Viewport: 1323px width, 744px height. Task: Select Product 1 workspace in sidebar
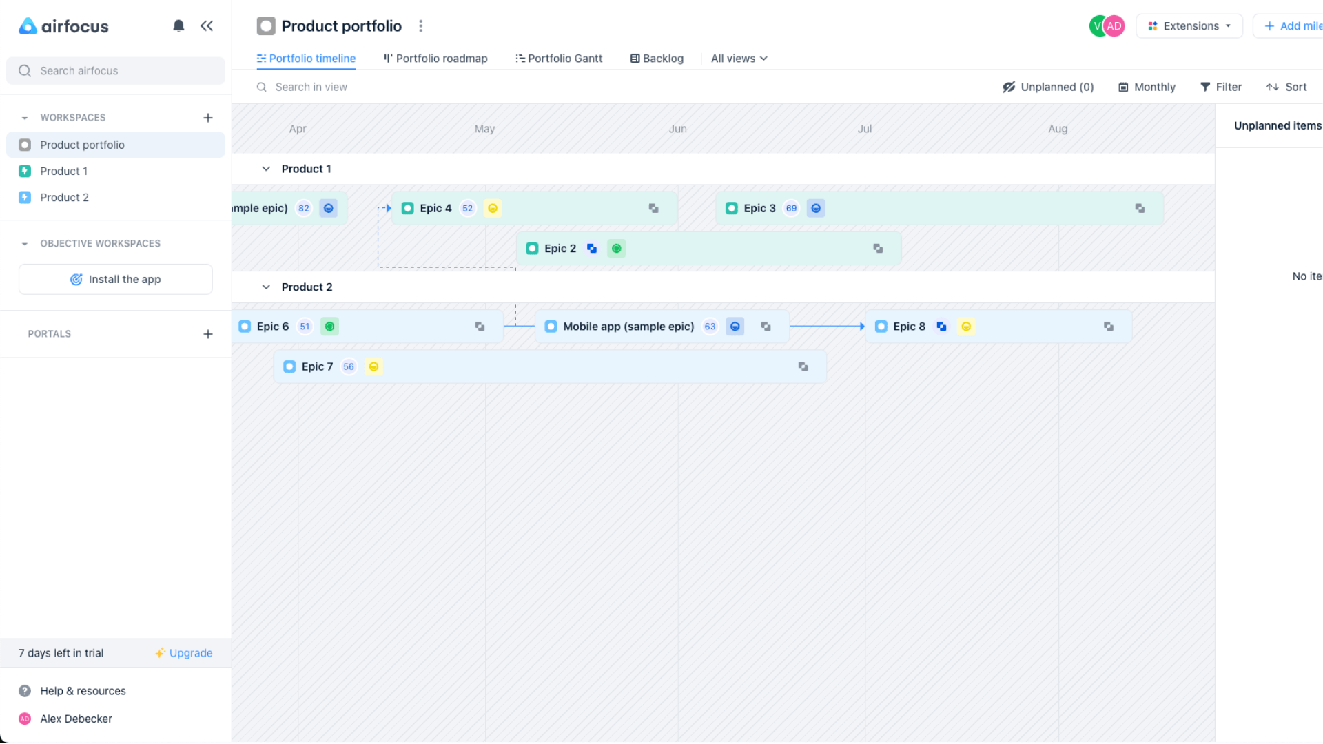(x=116, y=171)
